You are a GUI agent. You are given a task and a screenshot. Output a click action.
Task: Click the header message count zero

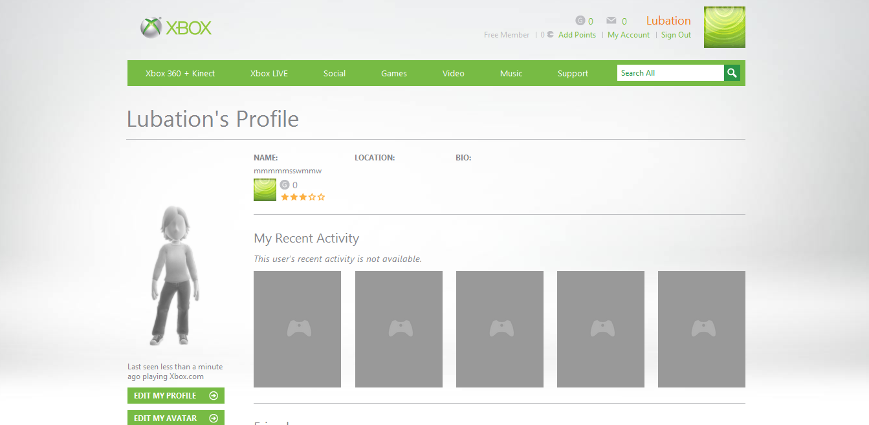point(624,21)
